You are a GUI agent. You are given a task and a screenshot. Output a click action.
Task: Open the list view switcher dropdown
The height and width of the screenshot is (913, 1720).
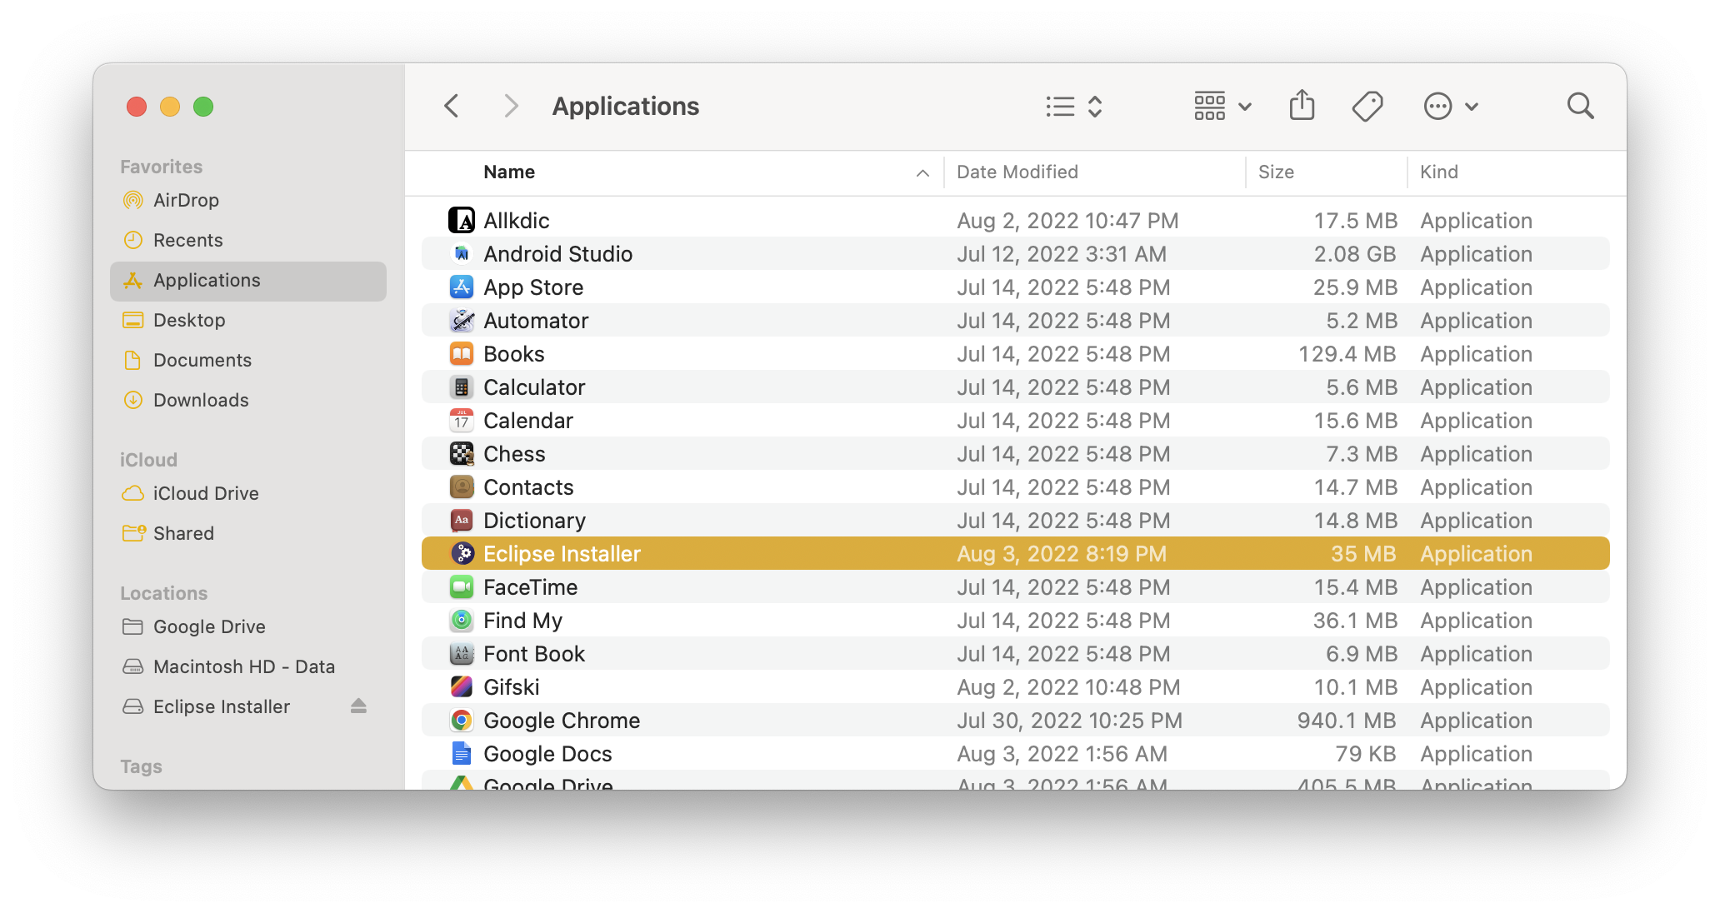tap(1074, 106)
